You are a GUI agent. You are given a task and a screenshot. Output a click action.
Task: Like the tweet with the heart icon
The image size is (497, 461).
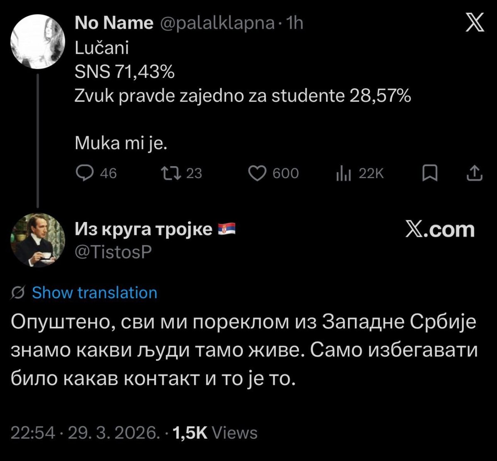257,174
